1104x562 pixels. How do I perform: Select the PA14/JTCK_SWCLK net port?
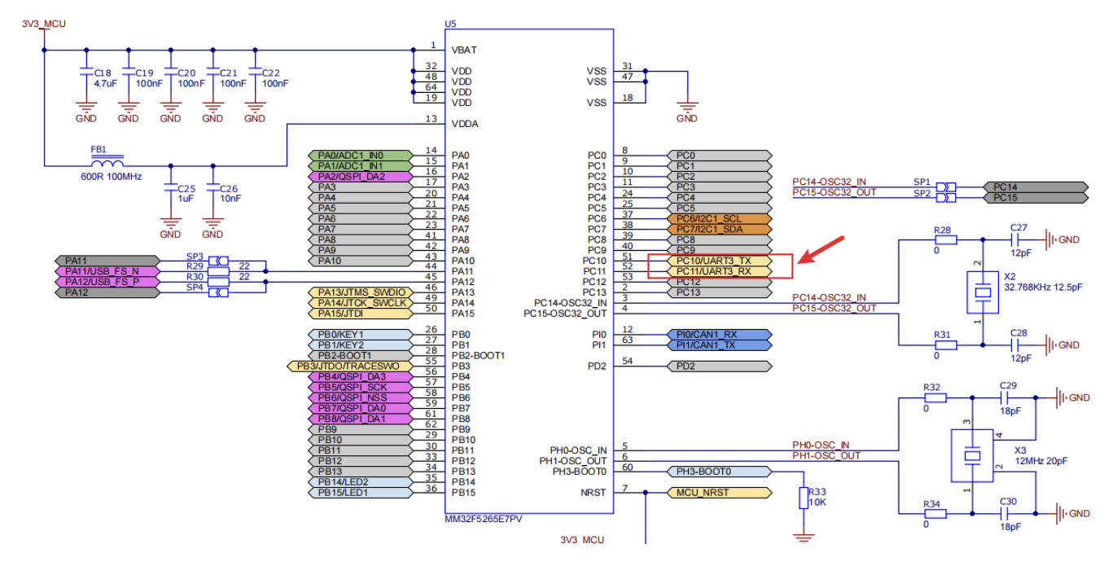[361, 303]
